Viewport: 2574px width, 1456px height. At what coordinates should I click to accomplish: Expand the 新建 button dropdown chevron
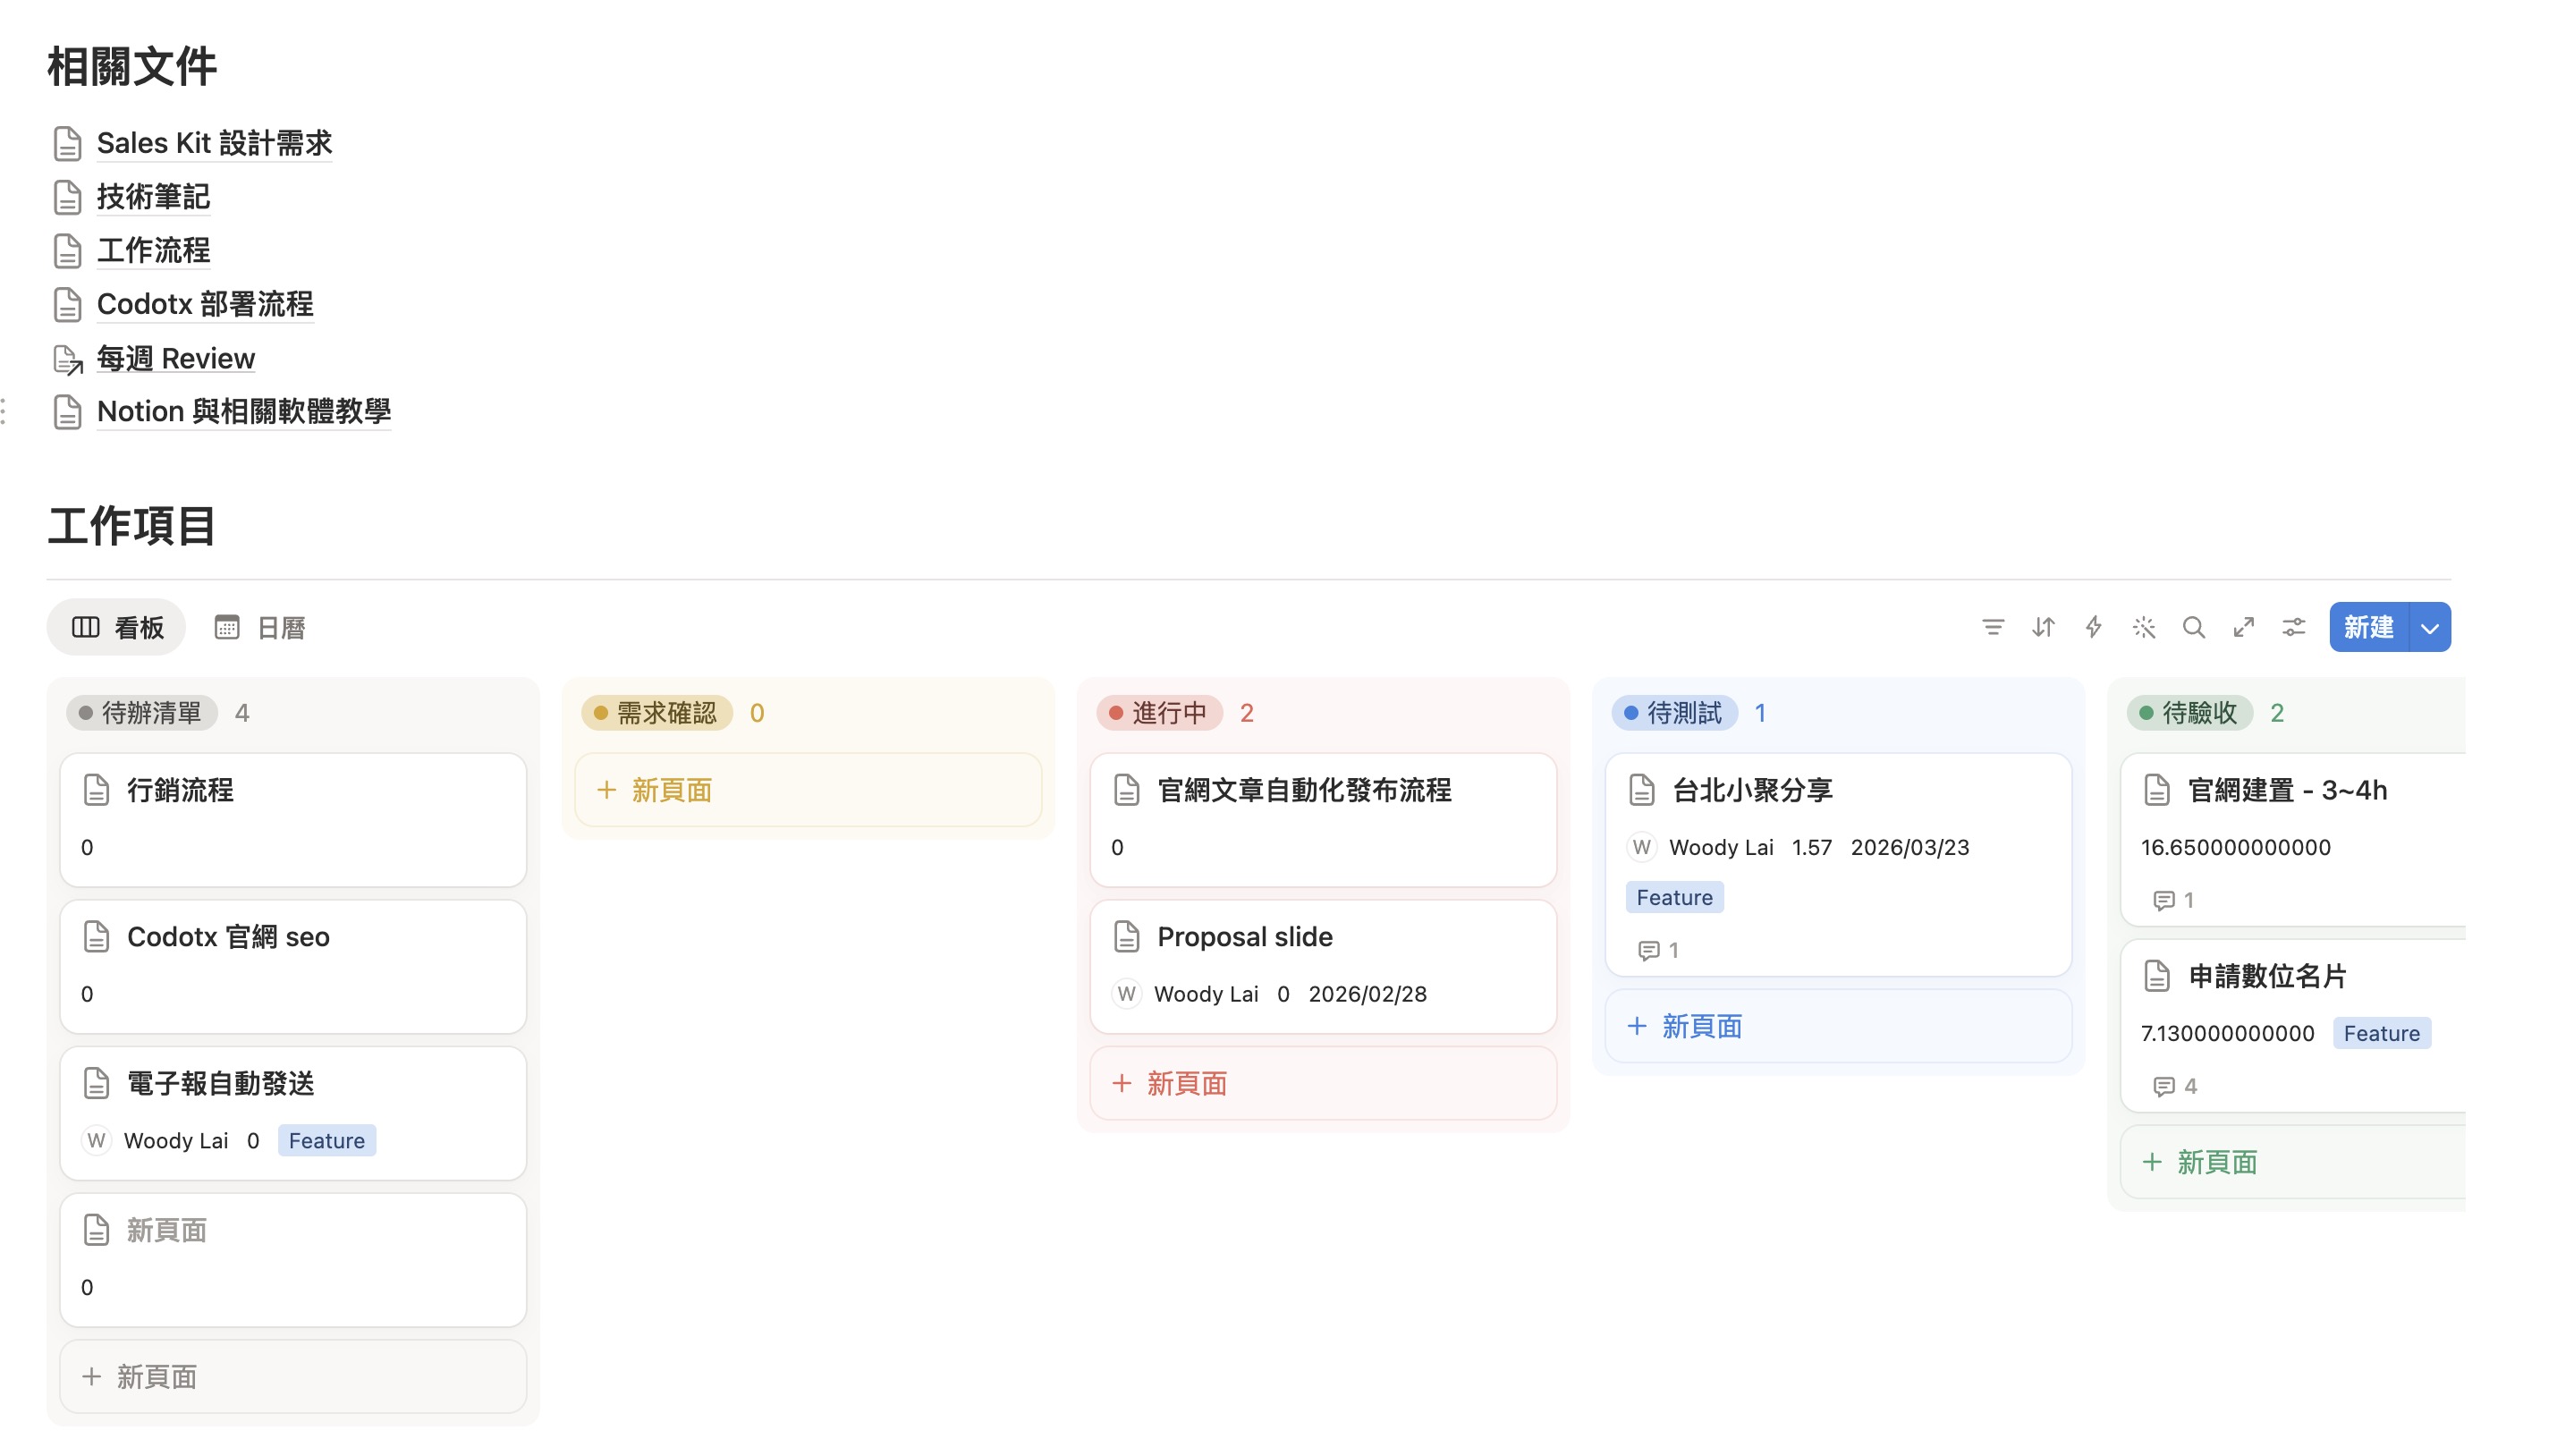click(2431, 627)
